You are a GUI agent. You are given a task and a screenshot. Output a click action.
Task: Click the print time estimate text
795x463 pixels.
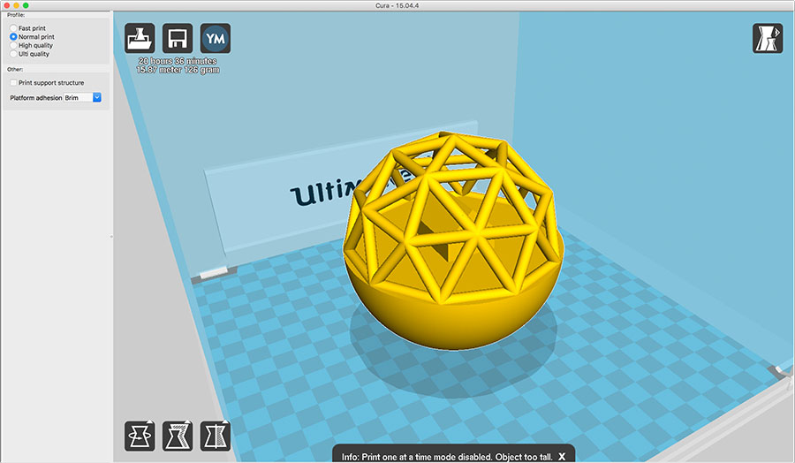click(x=178, y=61)
